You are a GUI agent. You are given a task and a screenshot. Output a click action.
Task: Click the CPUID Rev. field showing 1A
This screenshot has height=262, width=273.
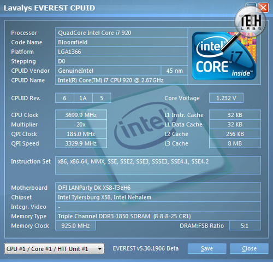click(x=83, y=98)
